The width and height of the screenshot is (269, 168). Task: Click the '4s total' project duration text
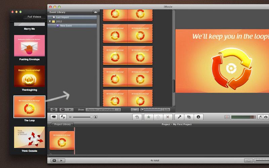click(155, 161)
